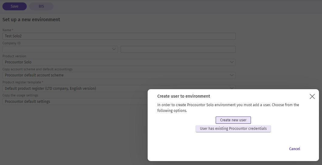
Task: Open the Product version dropdown
Action: (x=119, y=62)
